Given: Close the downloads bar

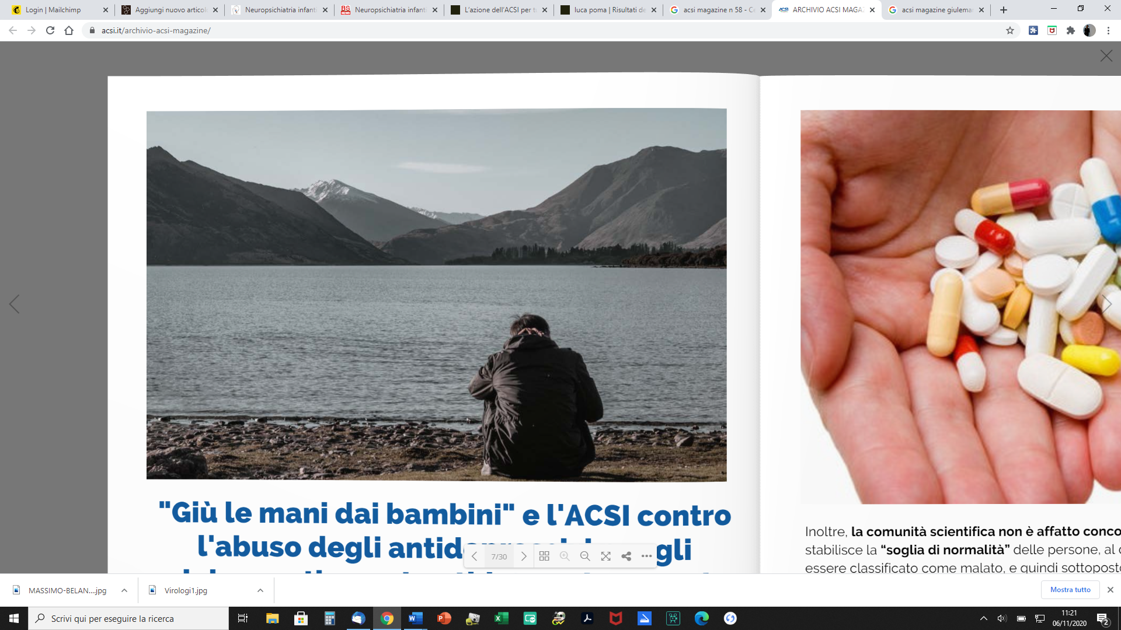Looking at the screenshot, I should (1110, 590).
